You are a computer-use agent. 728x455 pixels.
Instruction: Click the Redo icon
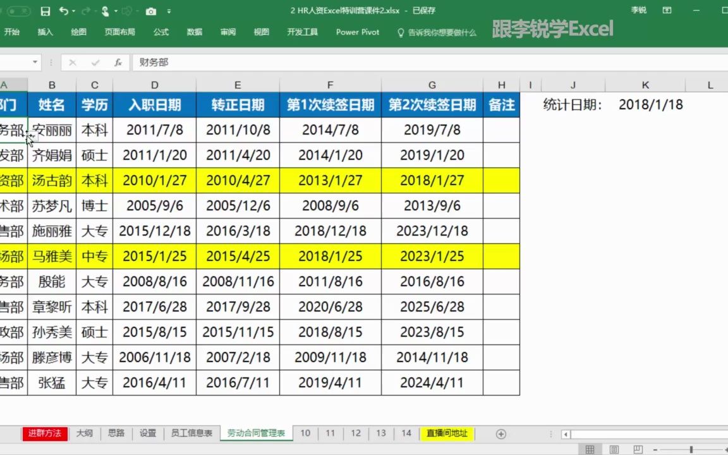(x=87, y=11)
